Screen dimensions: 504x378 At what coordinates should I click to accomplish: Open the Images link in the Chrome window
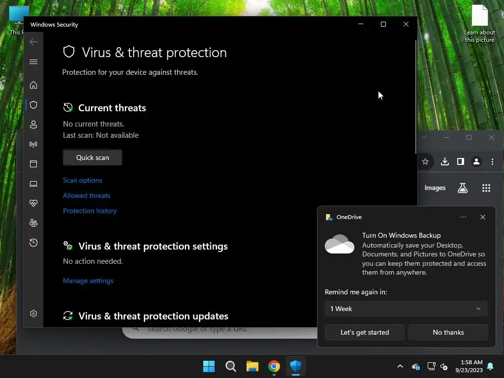click(x=435, y=188)
